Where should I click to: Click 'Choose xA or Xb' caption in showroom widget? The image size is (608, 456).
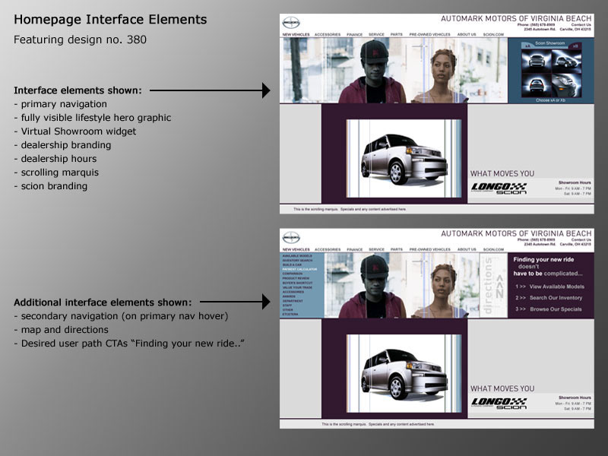550,100
